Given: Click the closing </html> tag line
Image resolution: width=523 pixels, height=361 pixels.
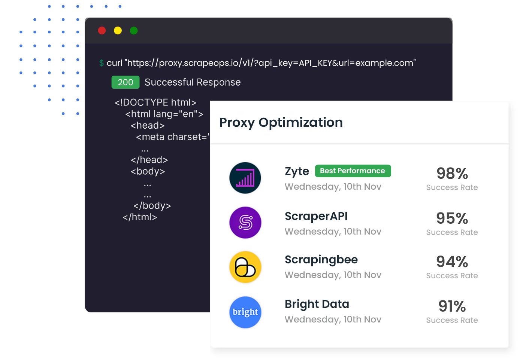Looking at the screenshot, I should 140,217.
